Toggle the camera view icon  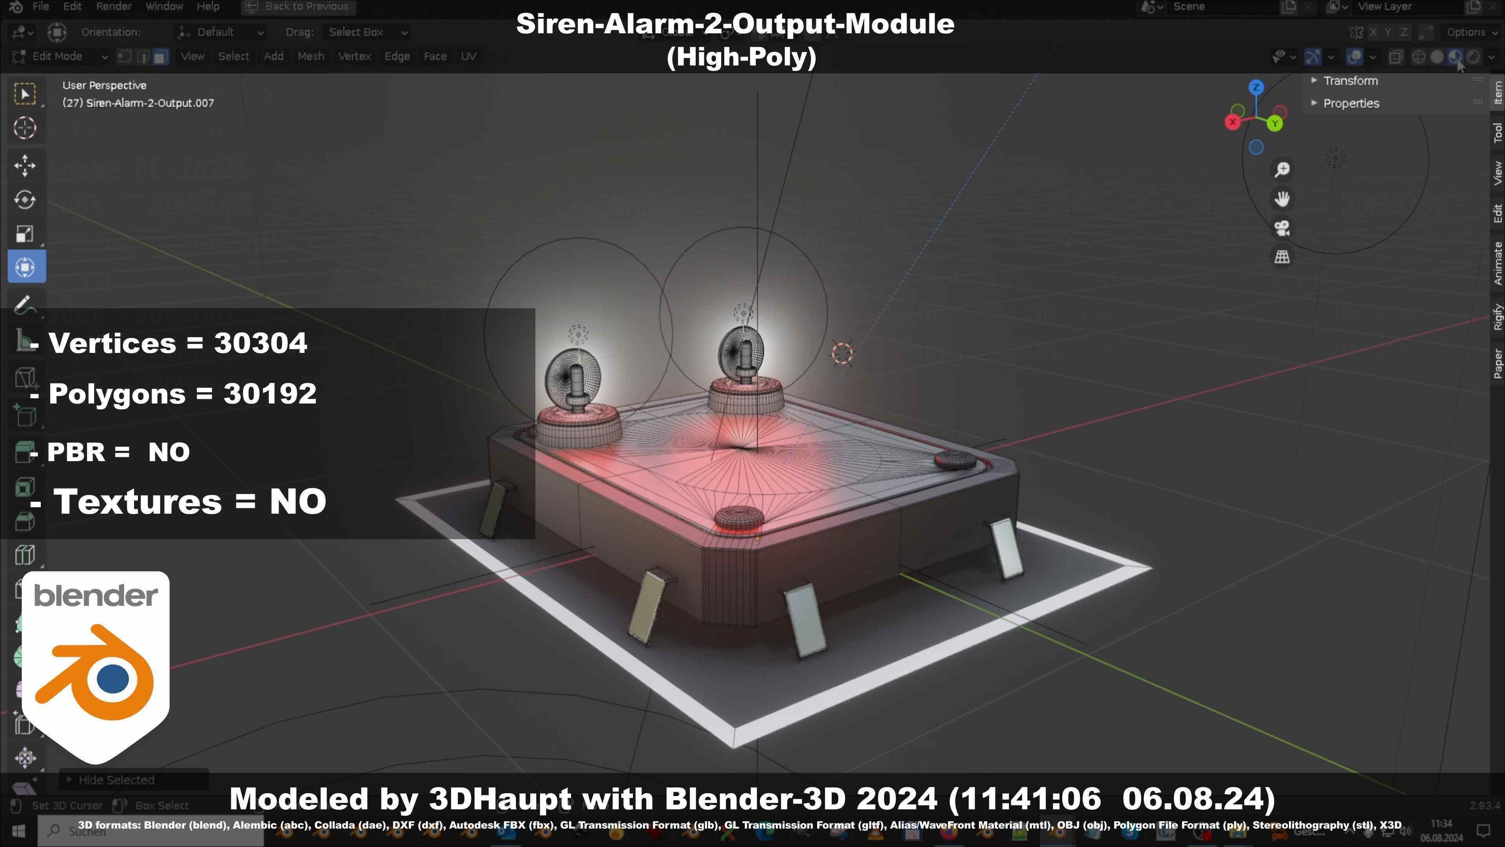(x=1282, y=228)
